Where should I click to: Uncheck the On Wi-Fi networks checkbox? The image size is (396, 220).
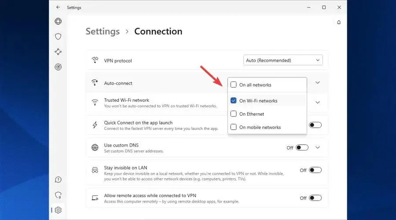pyautogui.click(x=233, y=100)
